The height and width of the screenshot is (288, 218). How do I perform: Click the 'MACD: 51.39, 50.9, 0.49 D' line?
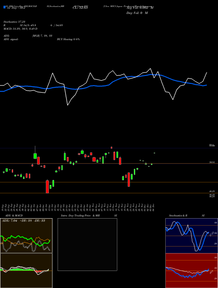pos(20,29)
